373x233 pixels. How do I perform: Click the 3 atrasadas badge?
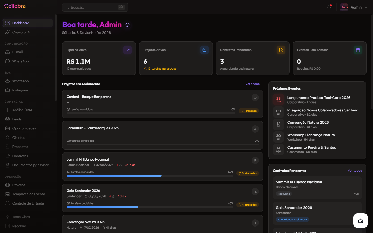248,173
